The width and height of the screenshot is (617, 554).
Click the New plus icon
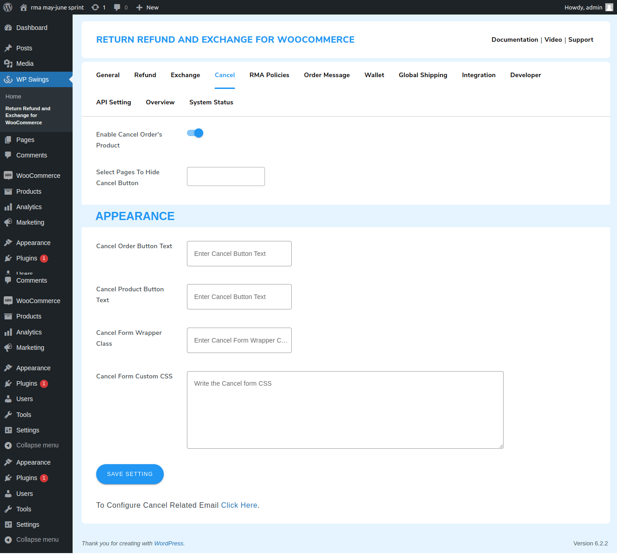point(139,7)
